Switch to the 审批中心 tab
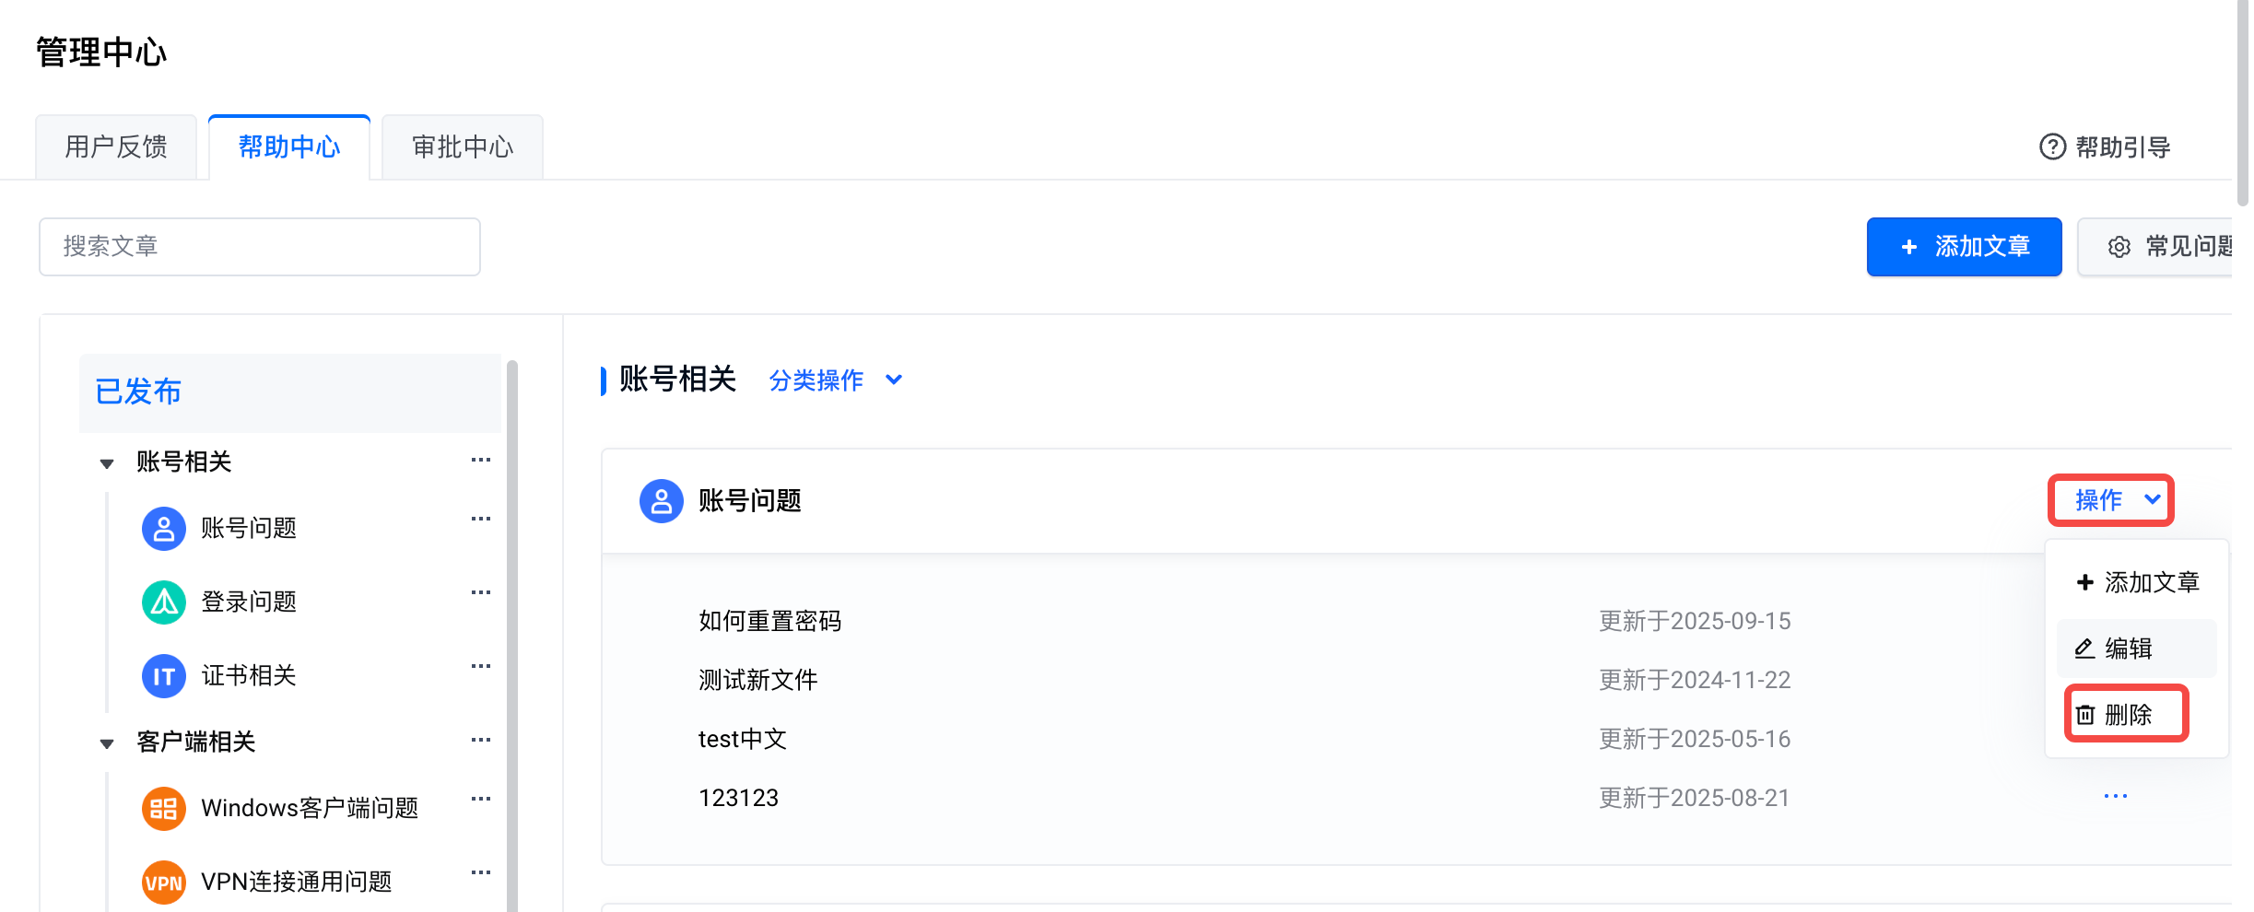Viewport: 2254px width, 912px height. coord(463,146)
